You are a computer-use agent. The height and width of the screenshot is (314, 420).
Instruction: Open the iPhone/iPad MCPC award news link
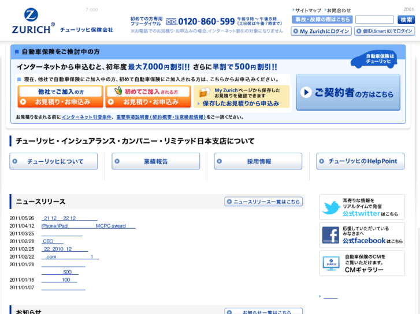point(88,226)
